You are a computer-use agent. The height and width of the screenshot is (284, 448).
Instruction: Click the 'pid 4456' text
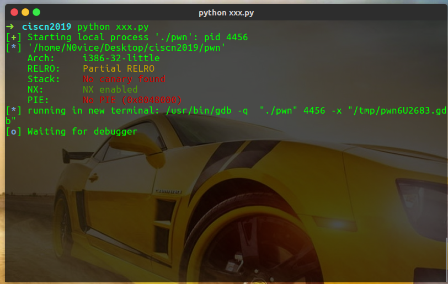tap(226, 37)
